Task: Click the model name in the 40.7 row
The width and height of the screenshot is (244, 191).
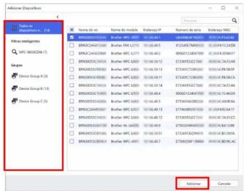Action: [x=125, y=141]
